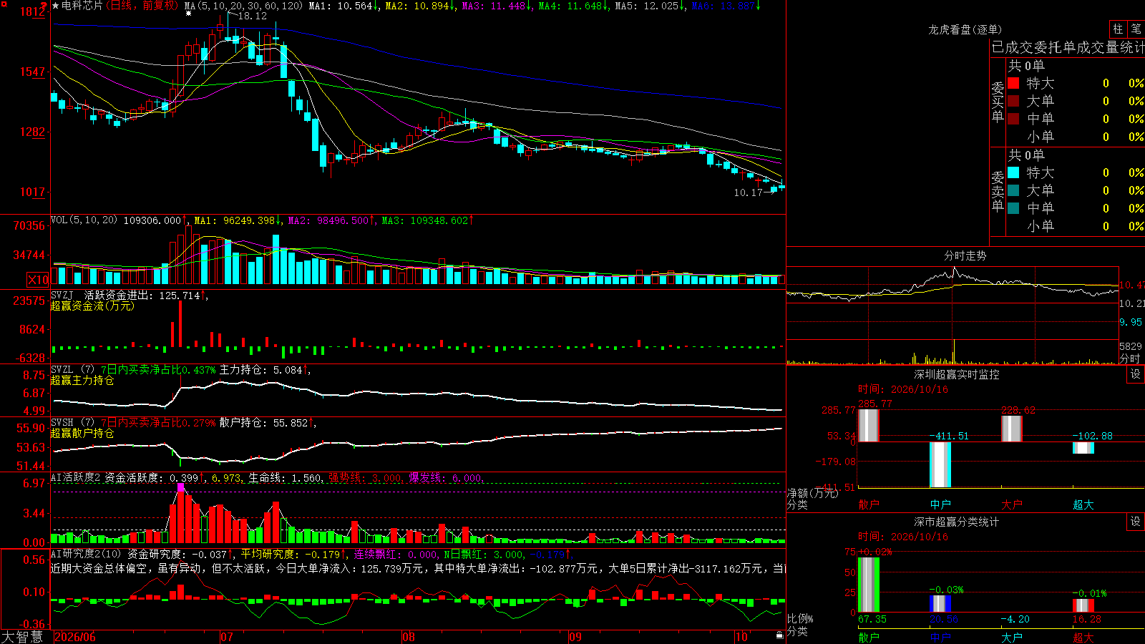Viewport: 1145px width, 644px height.
Task: Click the 10.17 low price annotation
Action: click(x=749, y=192)
